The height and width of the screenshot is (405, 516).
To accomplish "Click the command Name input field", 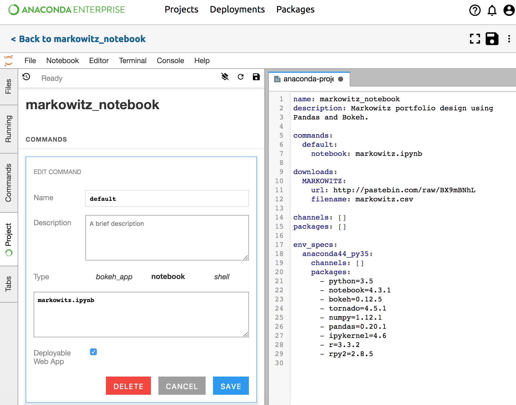I will click(167, 199).
